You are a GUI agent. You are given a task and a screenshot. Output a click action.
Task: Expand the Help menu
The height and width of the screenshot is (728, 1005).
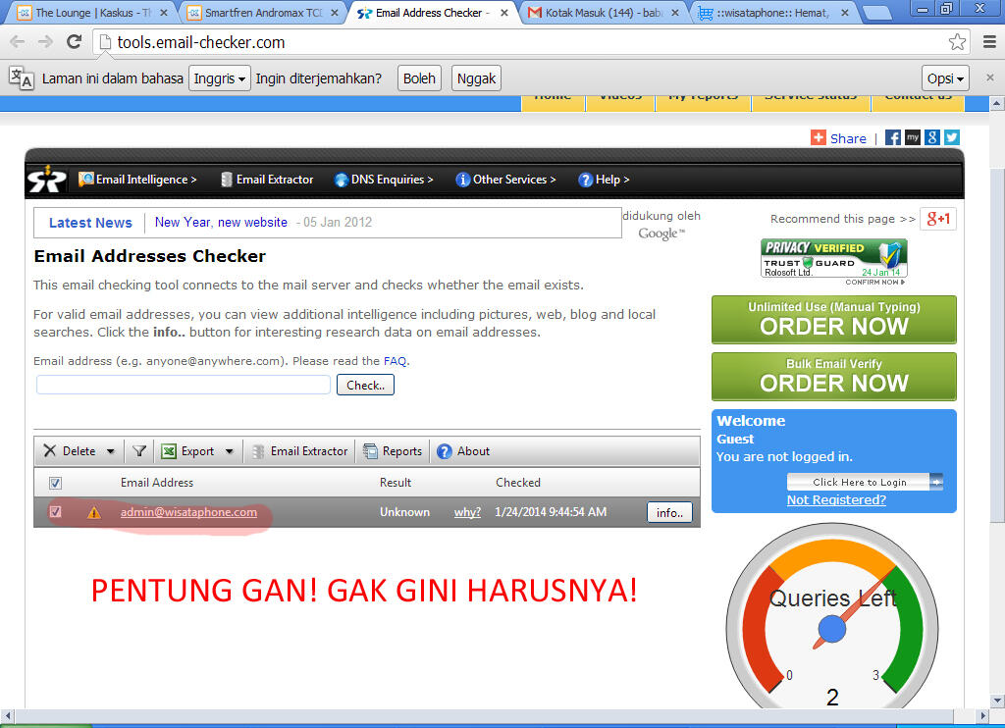(x=604, y=180)
